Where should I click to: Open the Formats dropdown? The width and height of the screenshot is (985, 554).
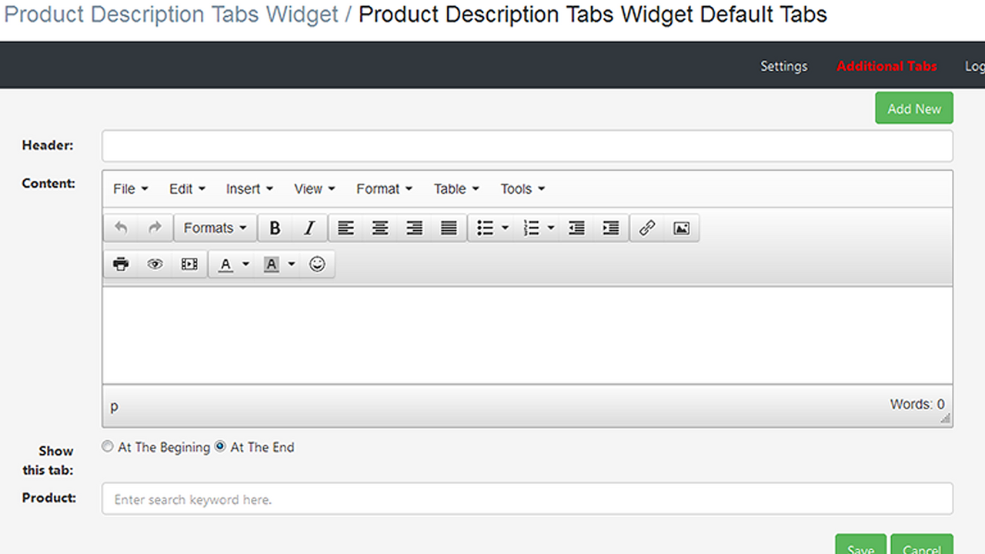pyautogui.click(x=215, y=228)
